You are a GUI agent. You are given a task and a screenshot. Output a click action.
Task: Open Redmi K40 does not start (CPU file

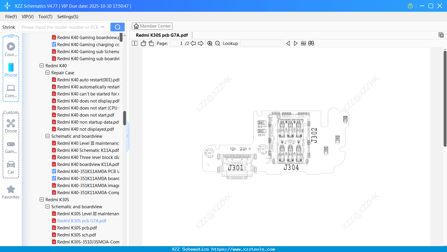[86, 108]
